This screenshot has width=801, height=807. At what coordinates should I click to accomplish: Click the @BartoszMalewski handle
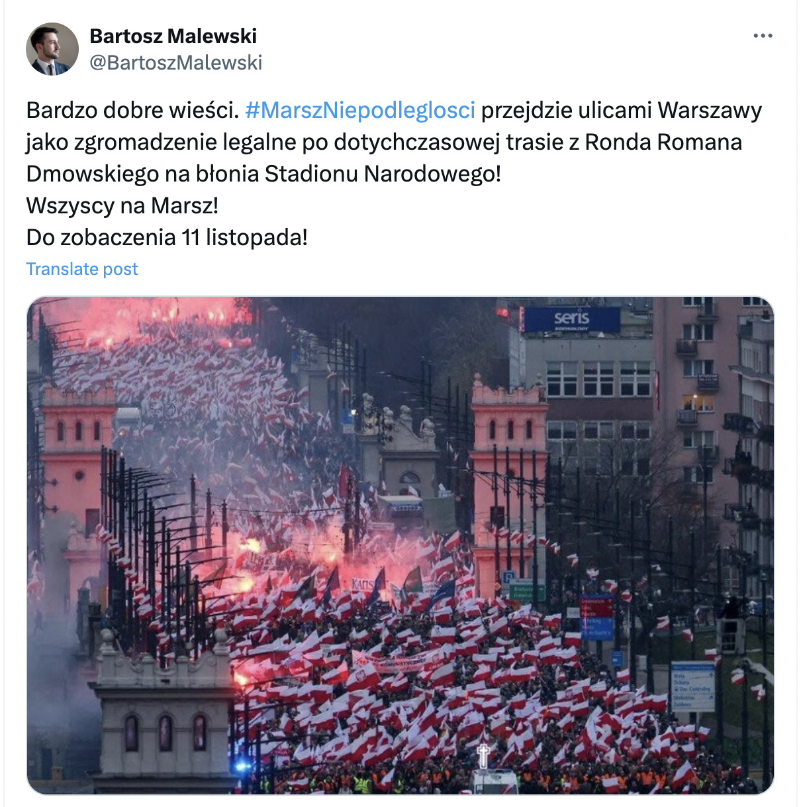coord(176,62)
